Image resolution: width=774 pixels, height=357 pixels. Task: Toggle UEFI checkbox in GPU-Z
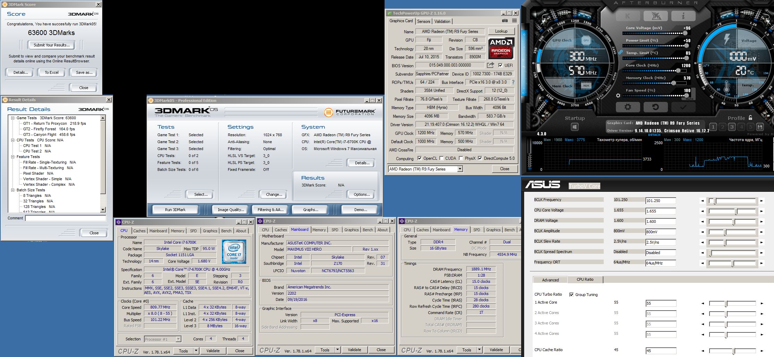click(500, 65)
